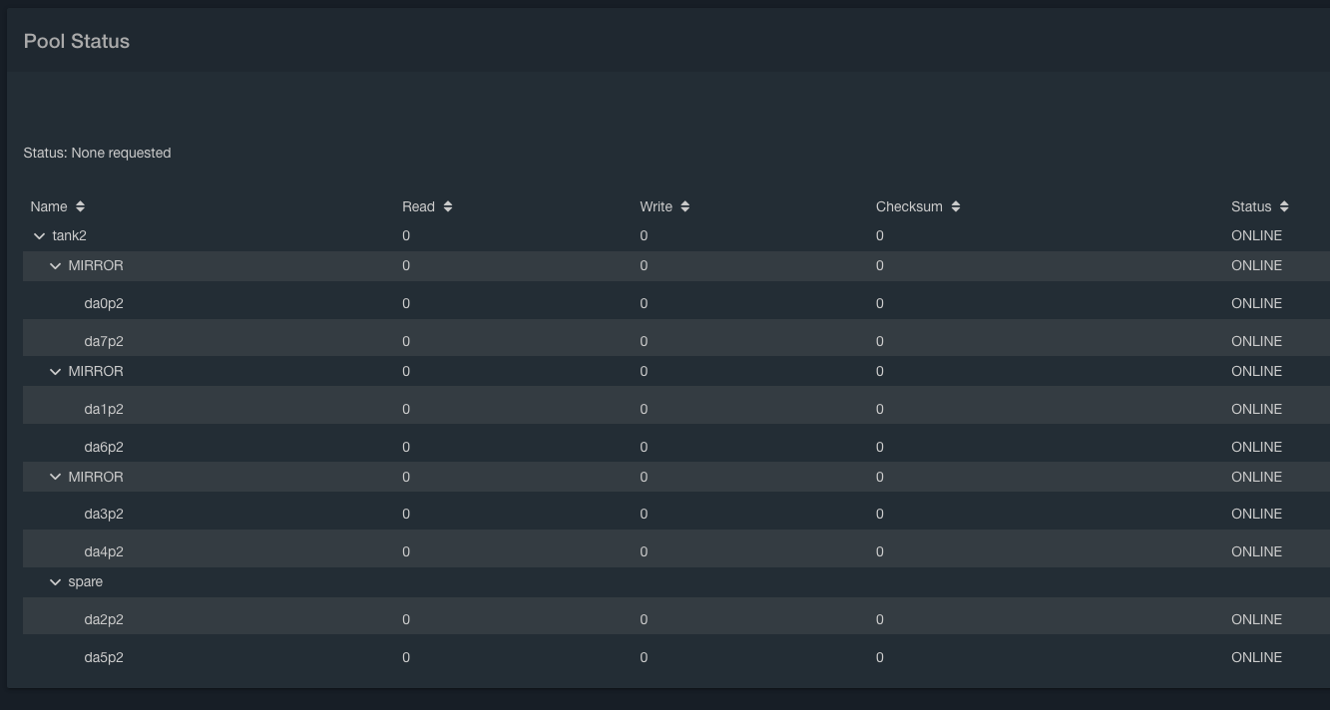This screenshot has height=710, width=1330.
Task: Select spare disk da2p2
Action: tap(676, 619)
